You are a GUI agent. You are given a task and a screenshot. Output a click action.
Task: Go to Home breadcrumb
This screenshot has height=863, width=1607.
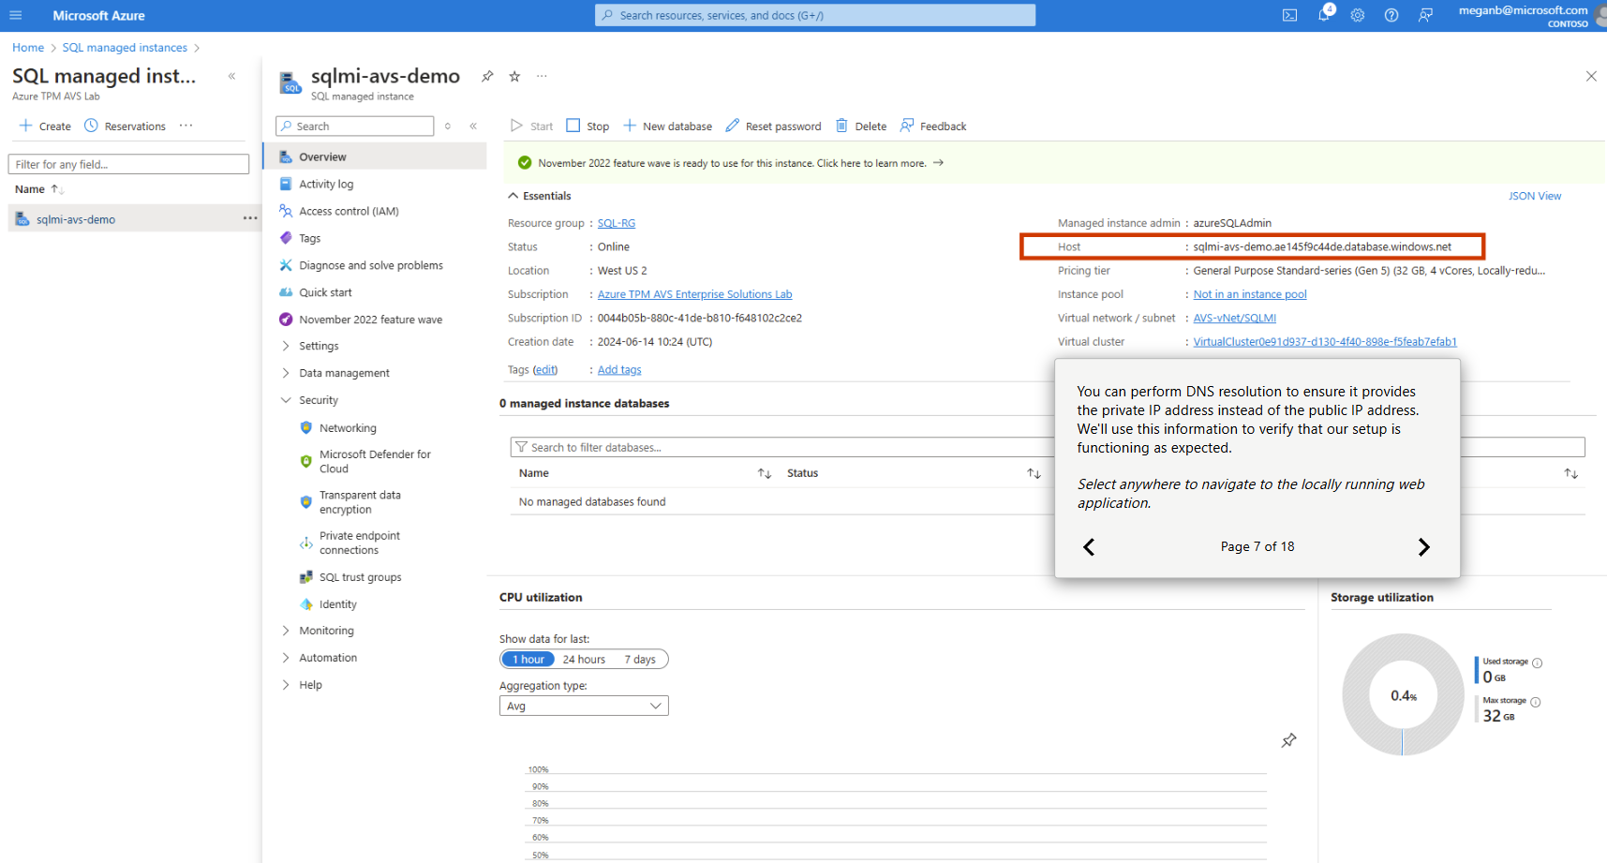click(28, 48)
